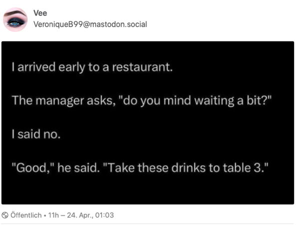Click "01:03" in the post timestamp
The image size is (300, 225).
coord(105,216)
